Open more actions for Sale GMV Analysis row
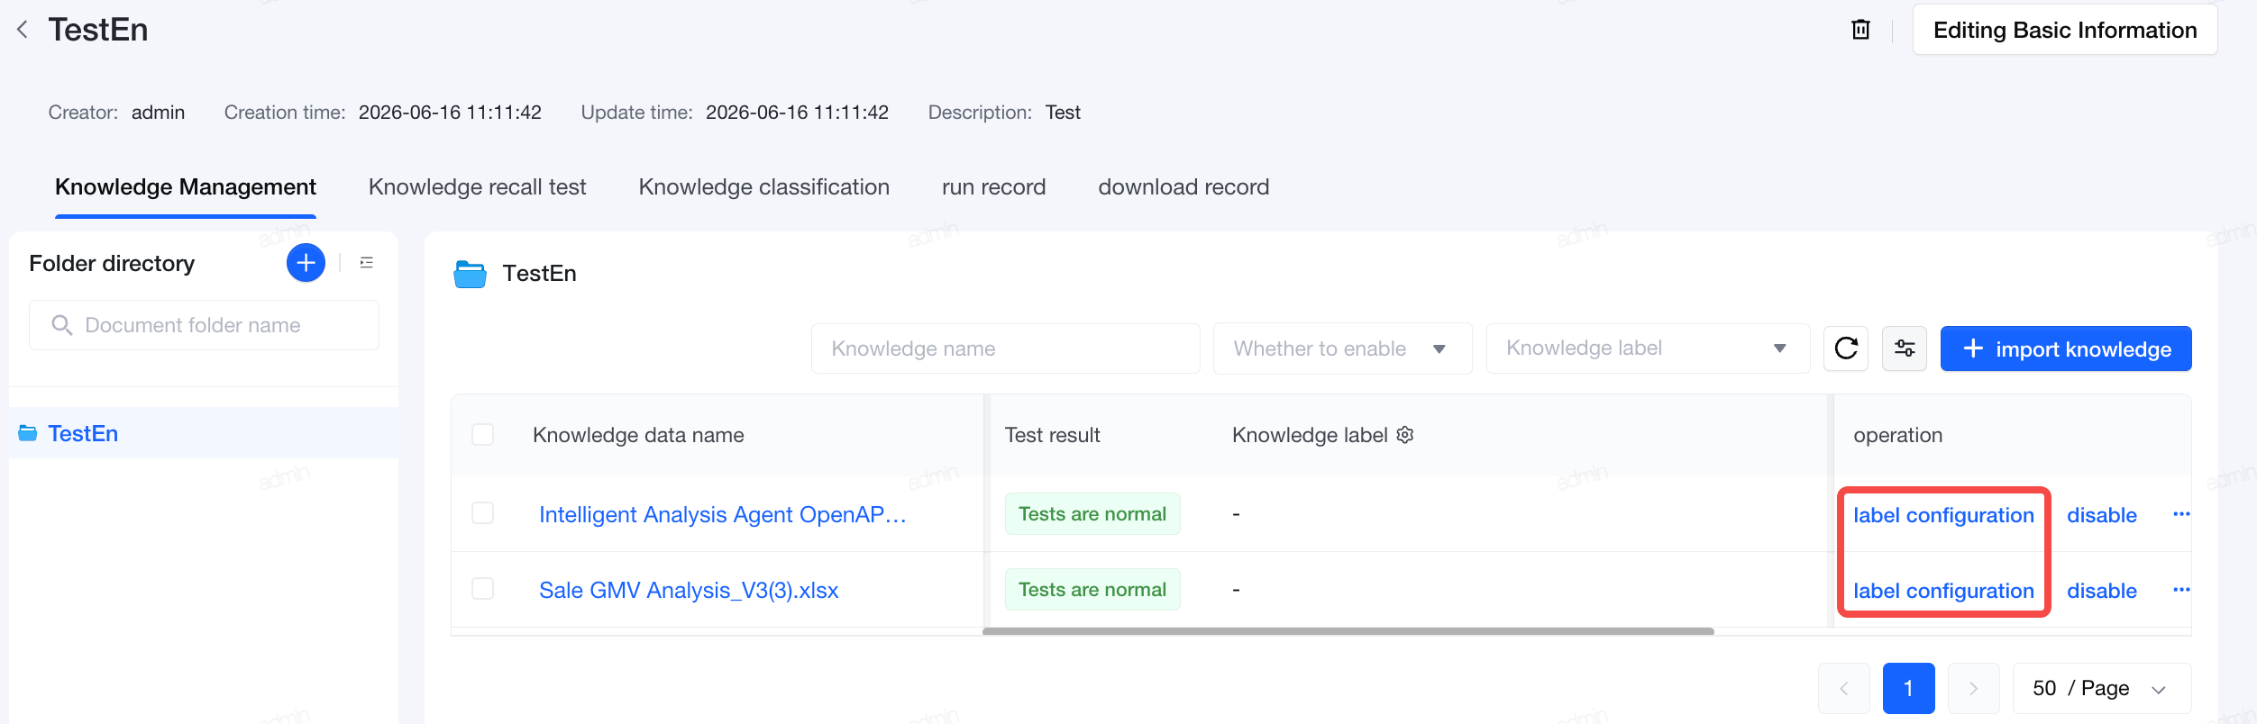 coord(2181,590)
